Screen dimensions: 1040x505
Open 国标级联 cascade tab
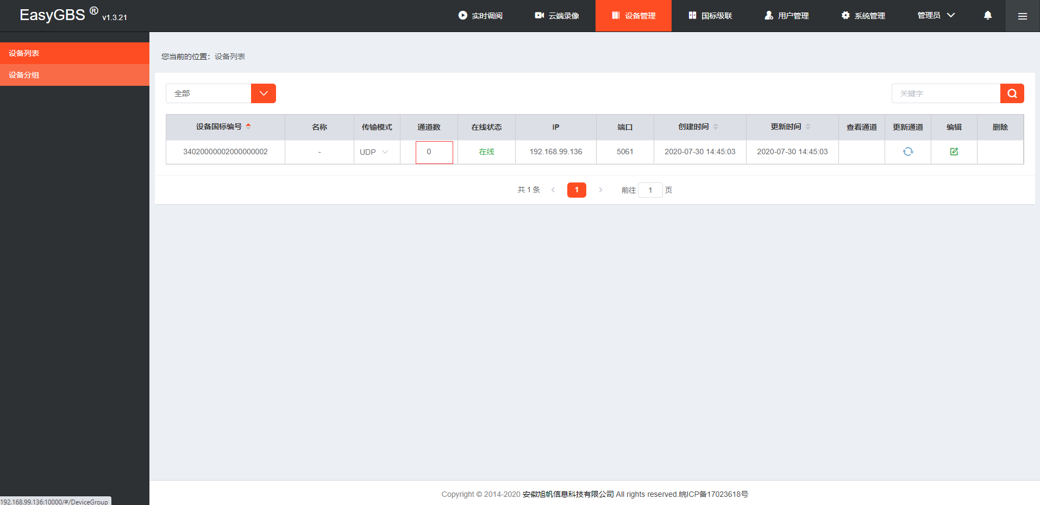tap(710, 16)
